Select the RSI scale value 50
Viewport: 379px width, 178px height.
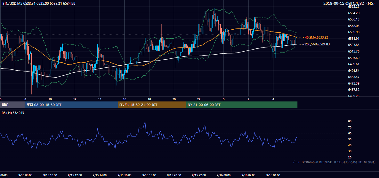click(x=350, y=139)
